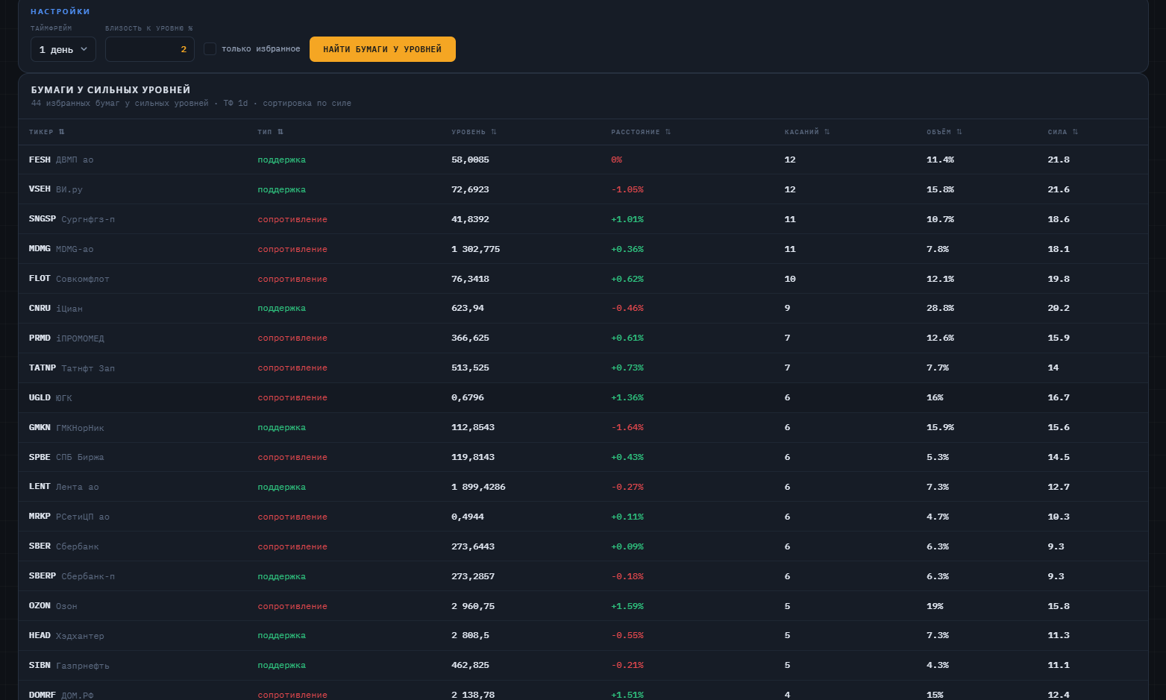
Task: Click the GMKN ГМКНорНик ticker
Action: point(66,427)
